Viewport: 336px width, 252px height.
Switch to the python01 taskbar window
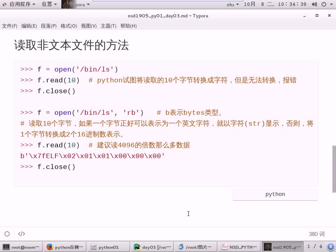point(108,247)
